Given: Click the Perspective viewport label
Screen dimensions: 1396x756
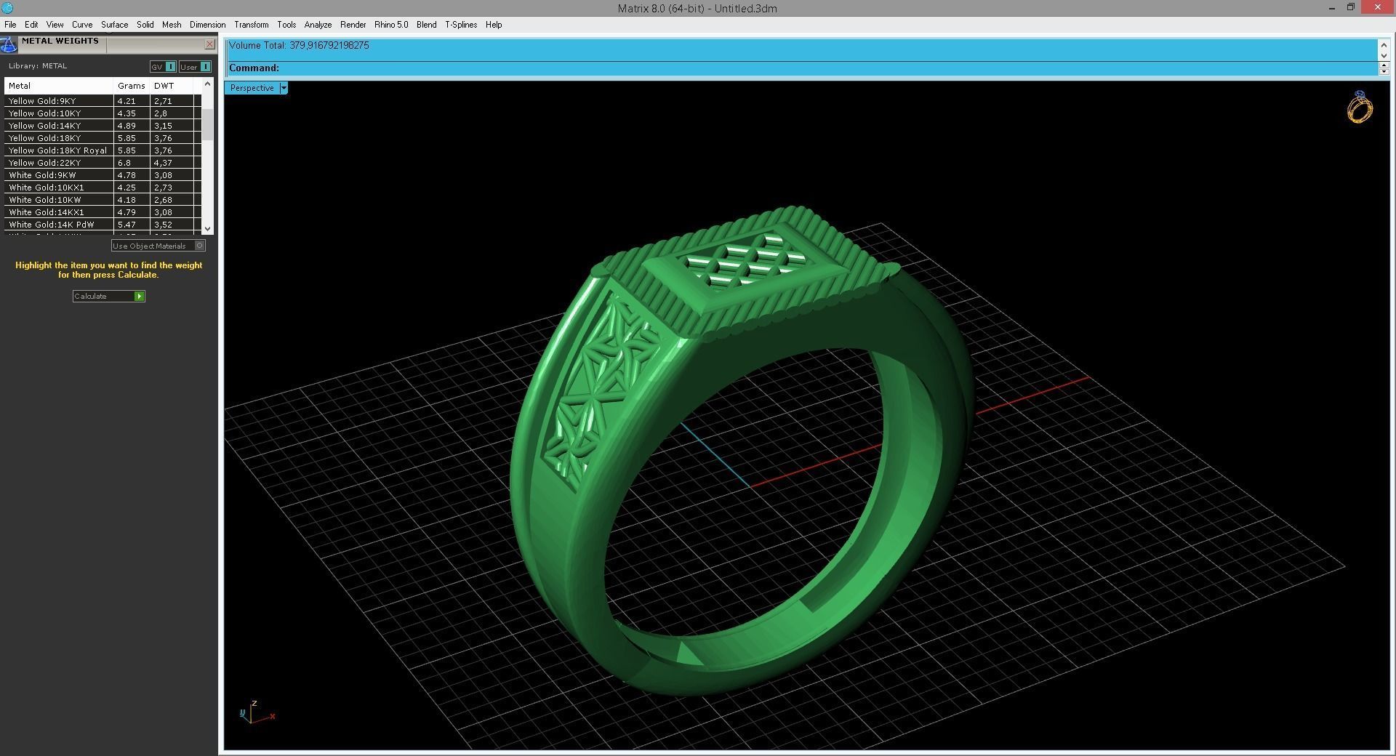Looking at the screenshot, I should click(252, 88).
